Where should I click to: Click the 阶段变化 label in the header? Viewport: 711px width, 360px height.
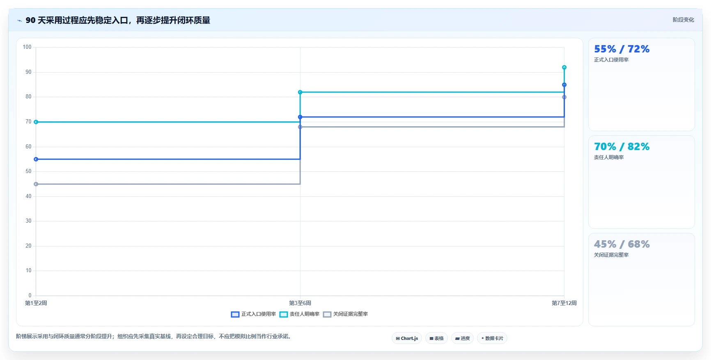683,20
